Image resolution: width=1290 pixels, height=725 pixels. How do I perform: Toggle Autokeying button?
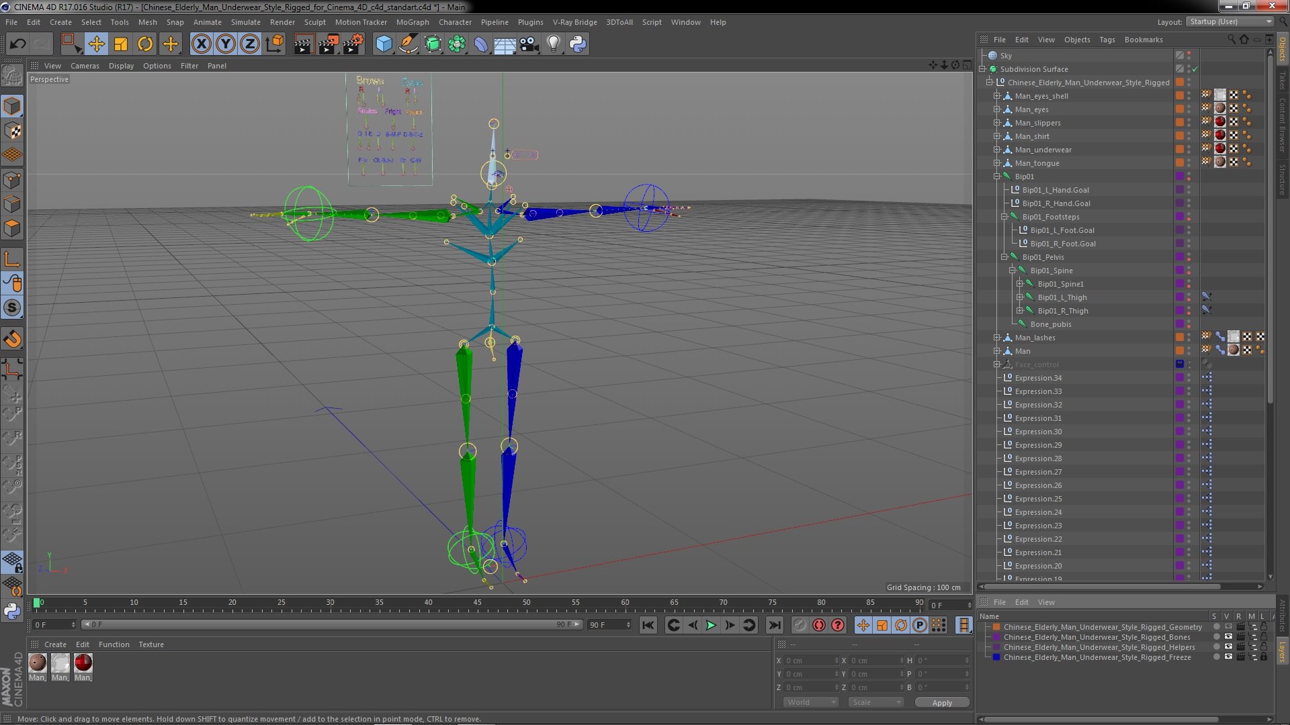pos(819,625)
